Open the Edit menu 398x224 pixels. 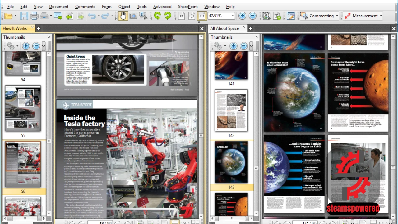pos(24,7)
